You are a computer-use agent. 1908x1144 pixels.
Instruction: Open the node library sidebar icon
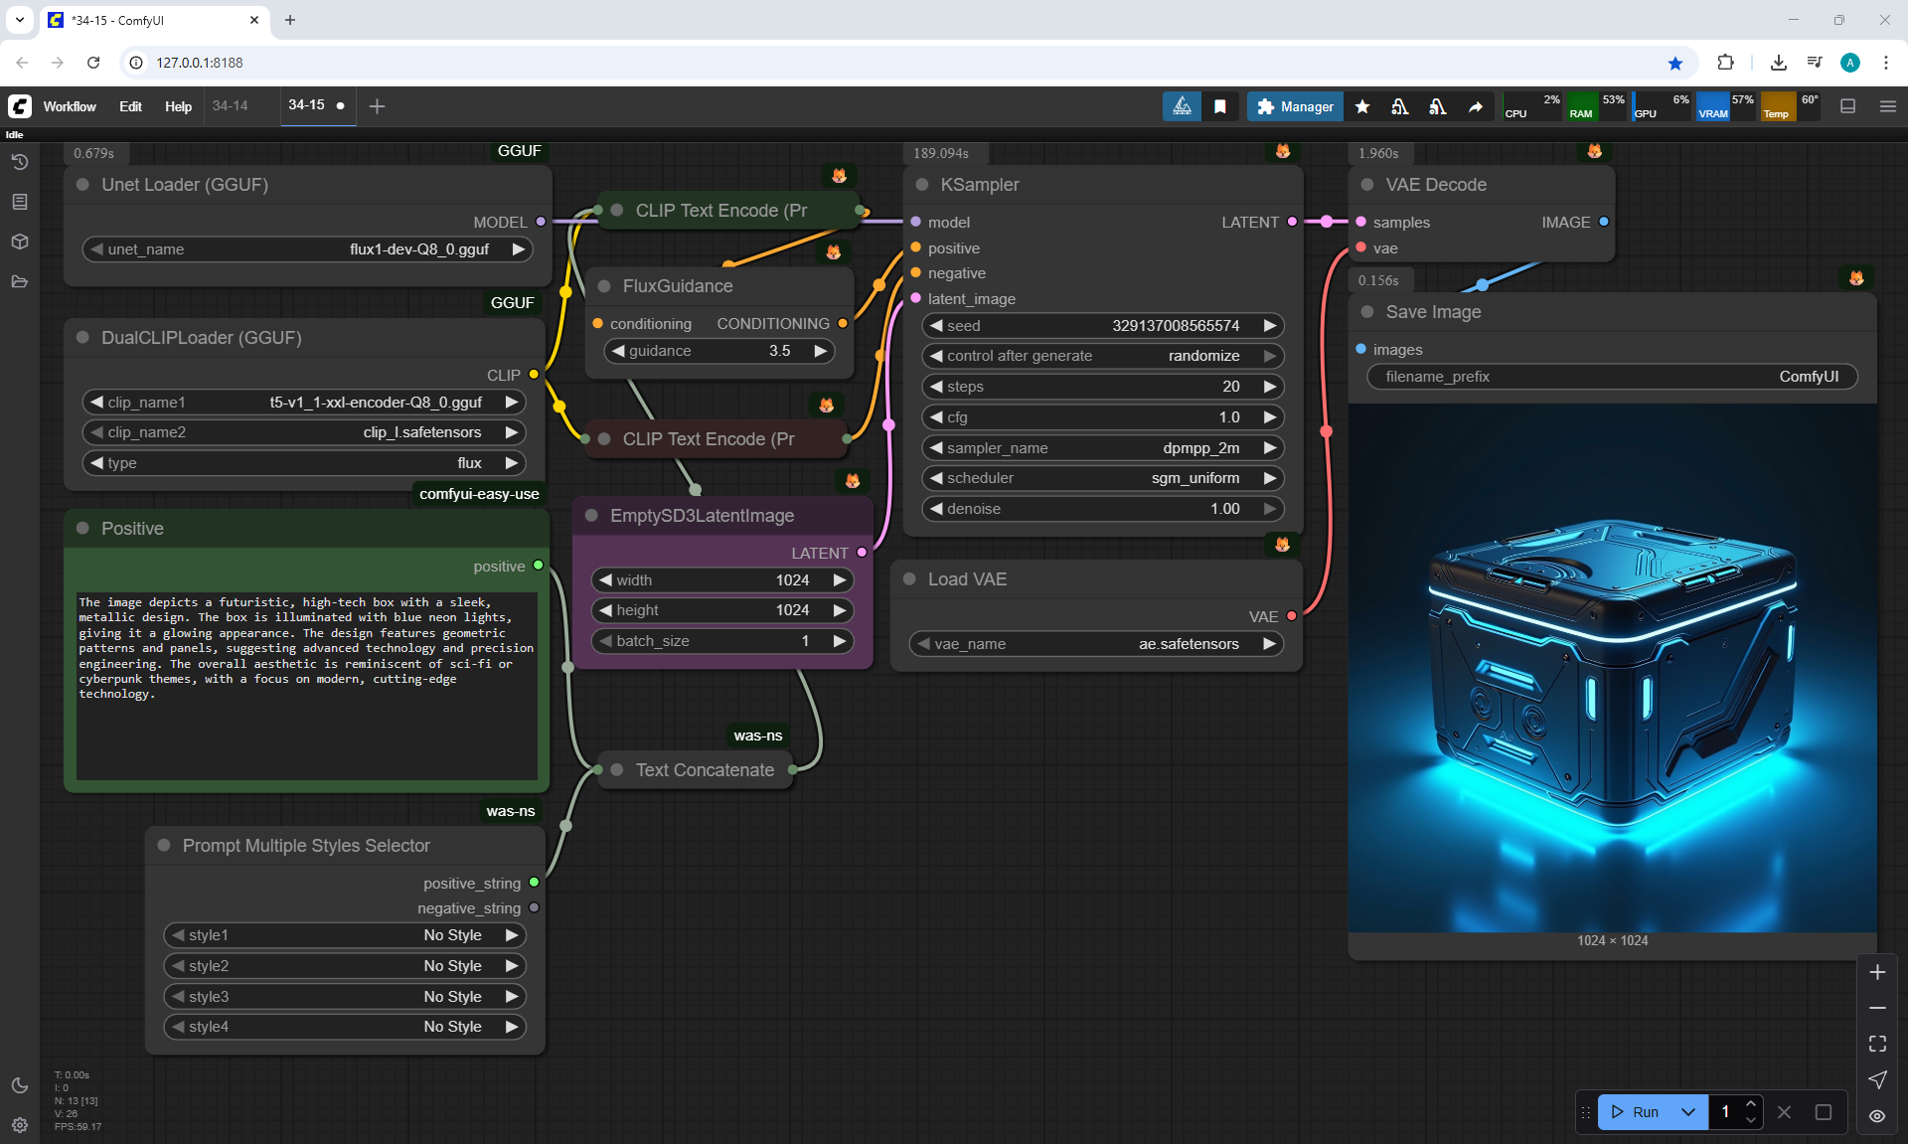tap(20, 202)
